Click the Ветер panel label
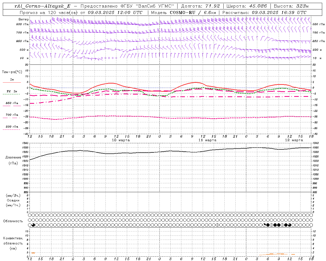 coord(23,19)
